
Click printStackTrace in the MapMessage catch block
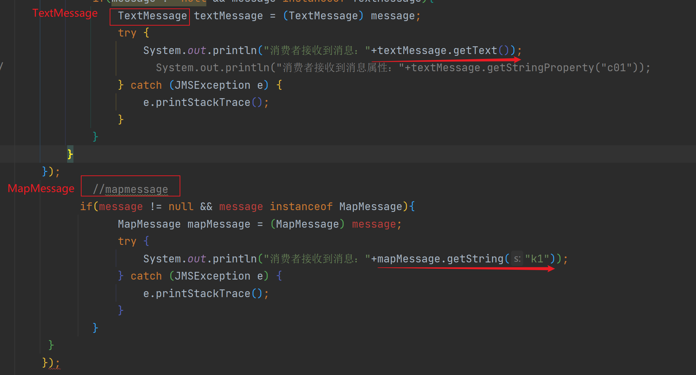click(x=203, y=294)
